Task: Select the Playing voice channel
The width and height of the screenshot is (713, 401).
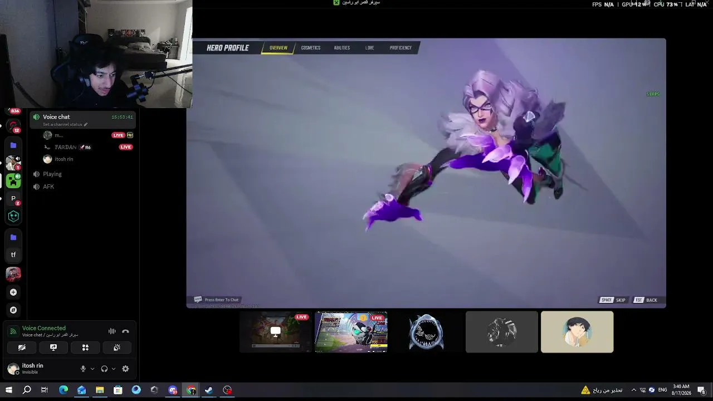Action: click(x=52, y=174)
